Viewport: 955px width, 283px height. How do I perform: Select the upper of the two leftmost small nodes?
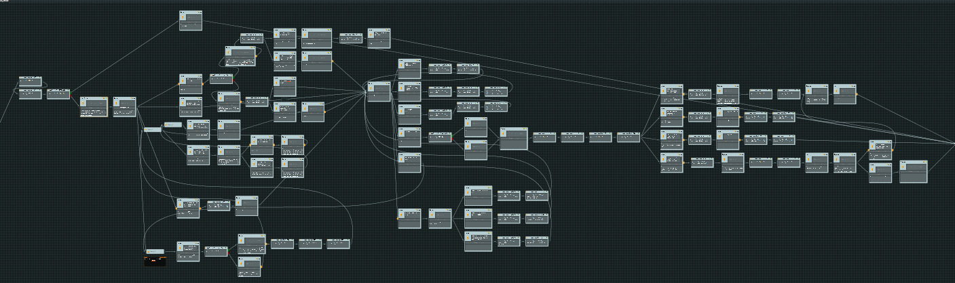click(x=30, y=81)
